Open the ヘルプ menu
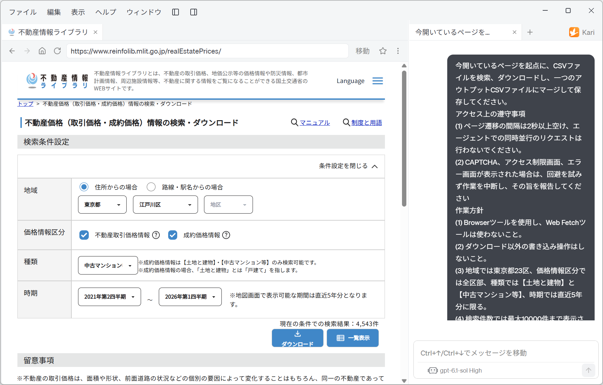This screenshot has width=603, height=385. [106, 12]
